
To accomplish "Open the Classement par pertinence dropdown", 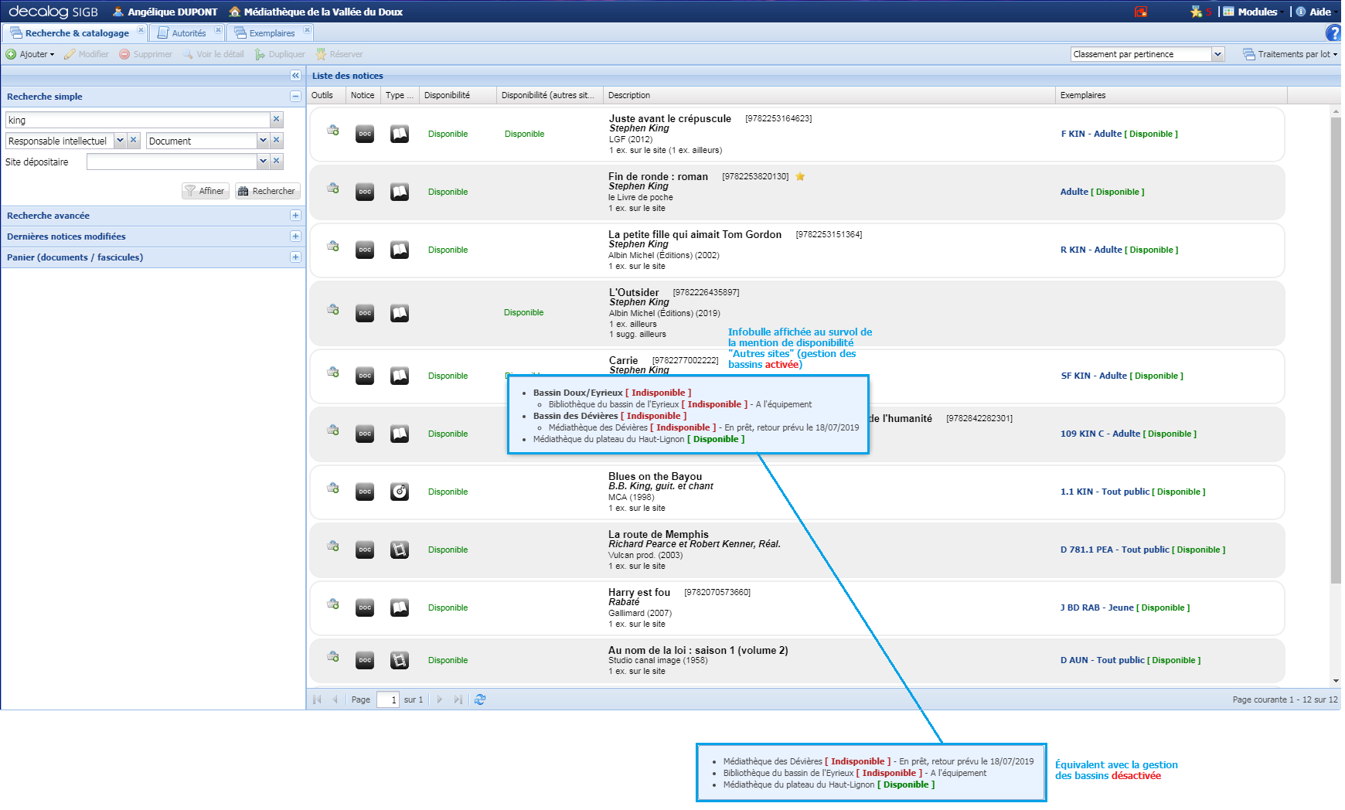I will [1219, 53].
